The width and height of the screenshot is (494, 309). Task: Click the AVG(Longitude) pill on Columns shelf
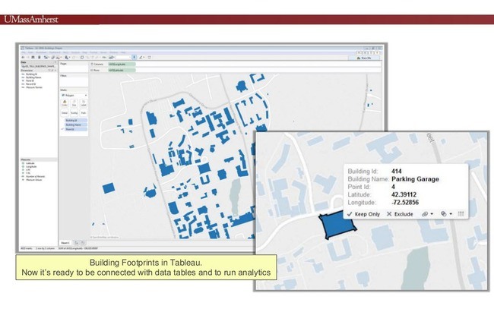[122, 65]
